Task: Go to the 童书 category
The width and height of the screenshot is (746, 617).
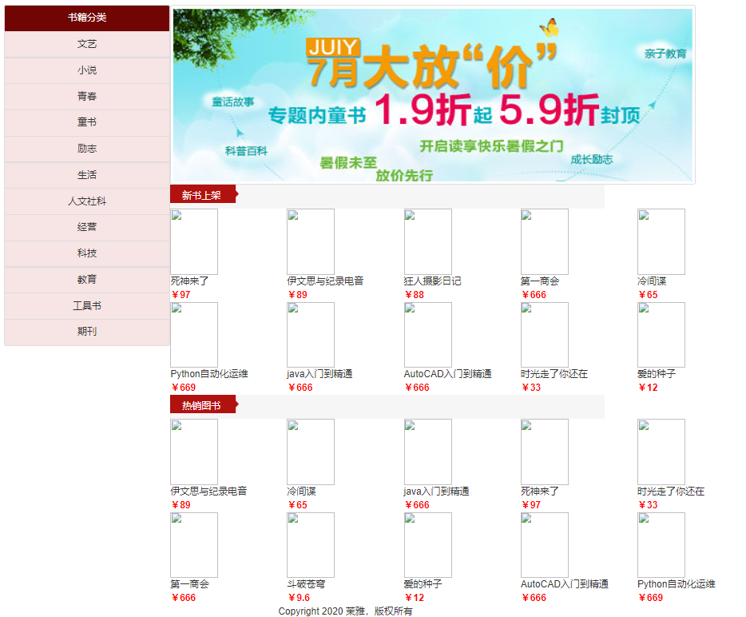Action: click(x=87, y=122)
